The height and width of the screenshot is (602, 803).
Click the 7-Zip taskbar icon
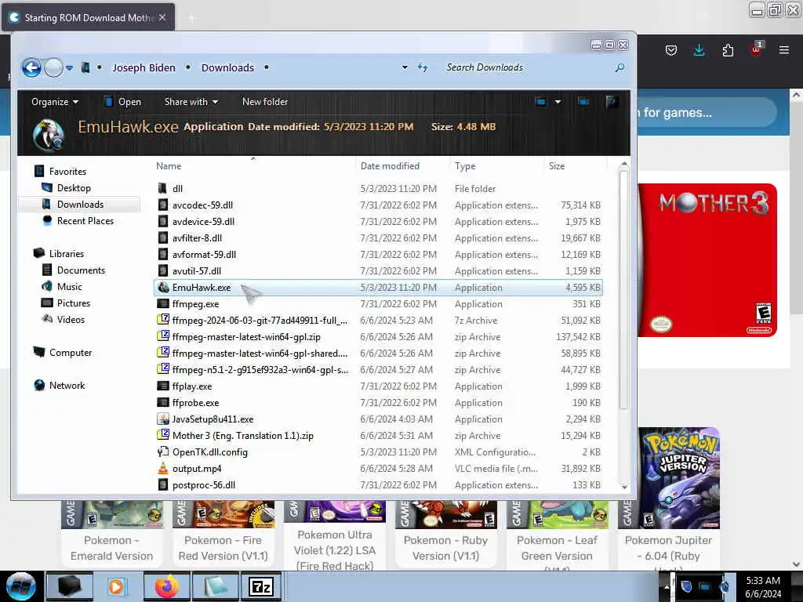(261, 586)
